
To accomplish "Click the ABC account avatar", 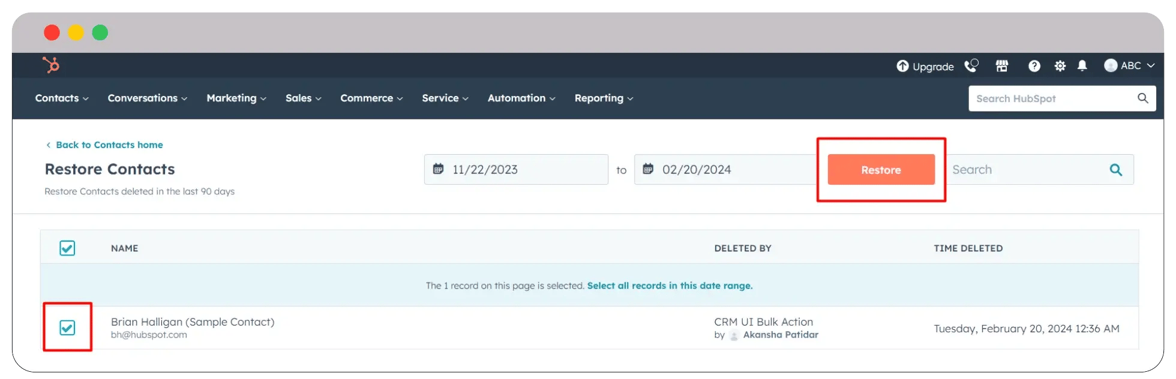I will pyautogui.click(x=1111, y=66).
